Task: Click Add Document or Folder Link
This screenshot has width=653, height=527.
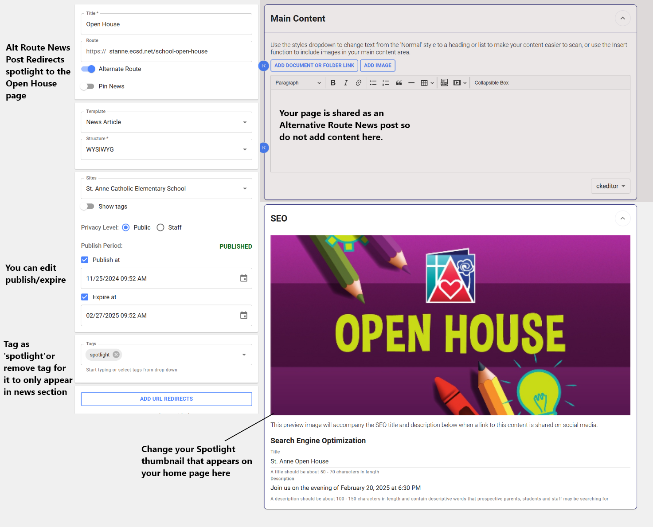Action: [314, 66]
